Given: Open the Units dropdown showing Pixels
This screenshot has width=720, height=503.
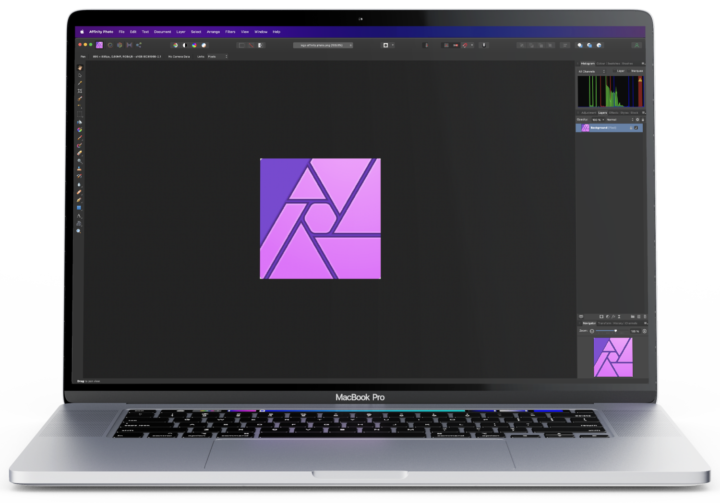Looking at the screenshot, I should (x=217, y=56).
